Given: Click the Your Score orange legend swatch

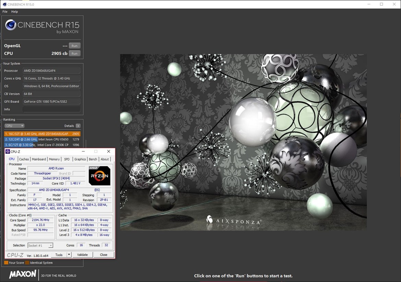Looking at the screenshot, I should (6, 262).
